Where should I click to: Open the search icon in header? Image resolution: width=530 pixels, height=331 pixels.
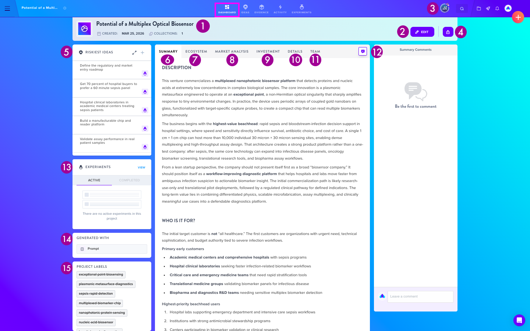click(462, 8)
